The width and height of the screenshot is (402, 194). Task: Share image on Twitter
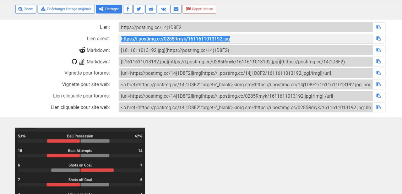[x=139, y=9]
